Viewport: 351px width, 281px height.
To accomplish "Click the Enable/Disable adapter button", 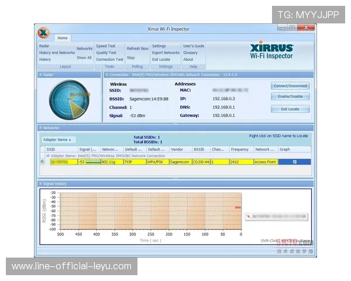I will point(290,97).
